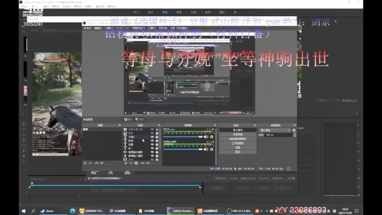Open OBS 文件(F) menu
The width and height of the screenshot is (382, 215).
[x=87, y=28]
